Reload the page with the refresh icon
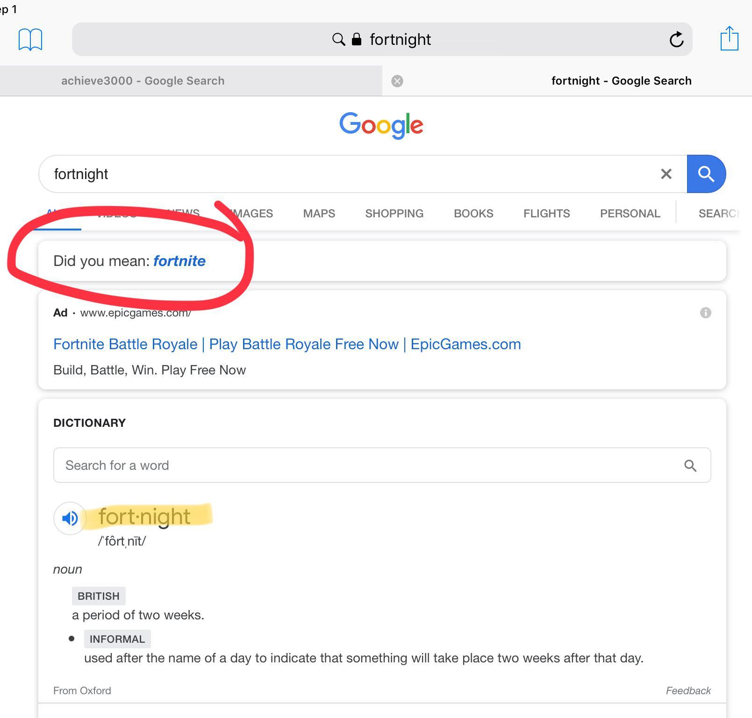The height and width of the screenshot is (718, 752). pos(676,40)
